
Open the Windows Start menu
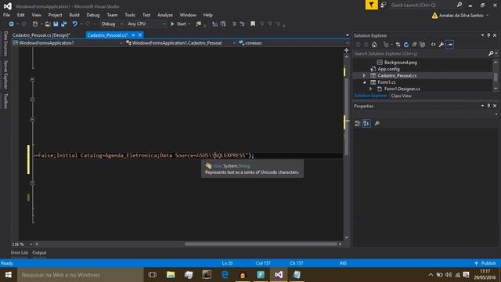click(x=9, y=275)
